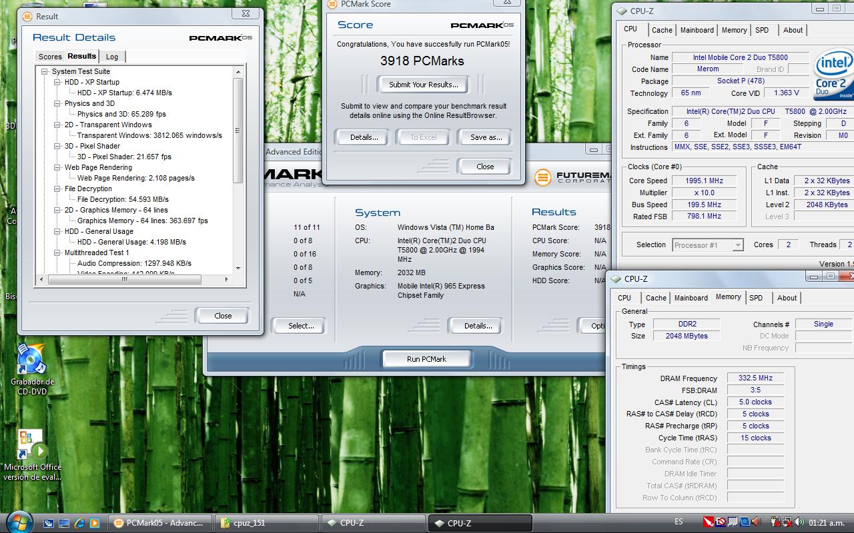Collapse the HDD - General Usage node
The height and width of the screenshot is (533, 854).
click(57, 231)
